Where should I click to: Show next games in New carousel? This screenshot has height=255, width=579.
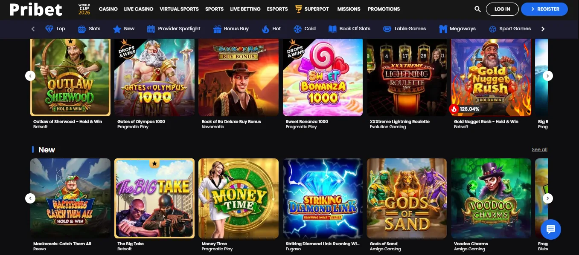[x=548, y=198]
